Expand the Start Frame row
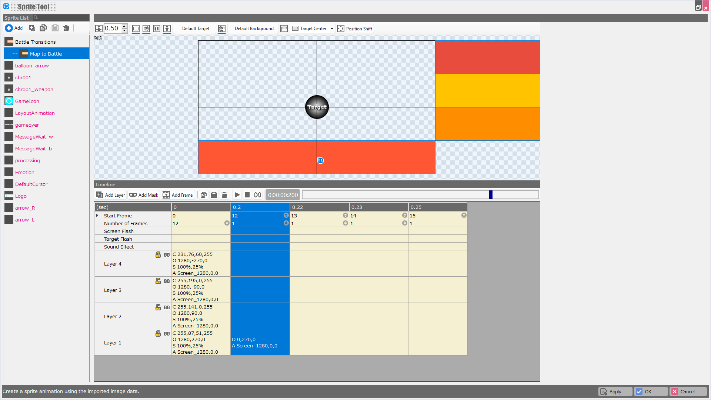The width and height of the screenshot is (711, 400). pyautogui.click(x=97, y=216)
